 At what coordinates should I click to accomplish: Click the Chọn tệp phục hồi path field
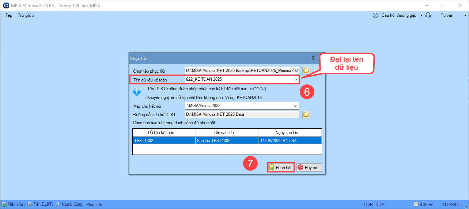[x=242, y=71]
